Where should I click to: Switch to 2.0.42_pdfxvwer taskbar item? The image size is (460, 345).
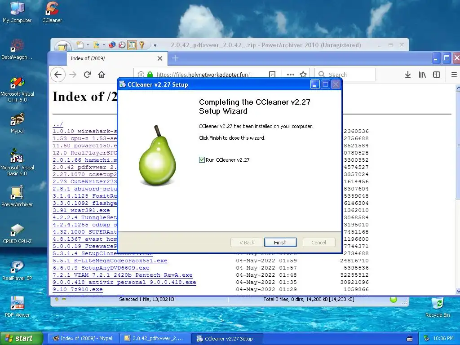(155, 338)
